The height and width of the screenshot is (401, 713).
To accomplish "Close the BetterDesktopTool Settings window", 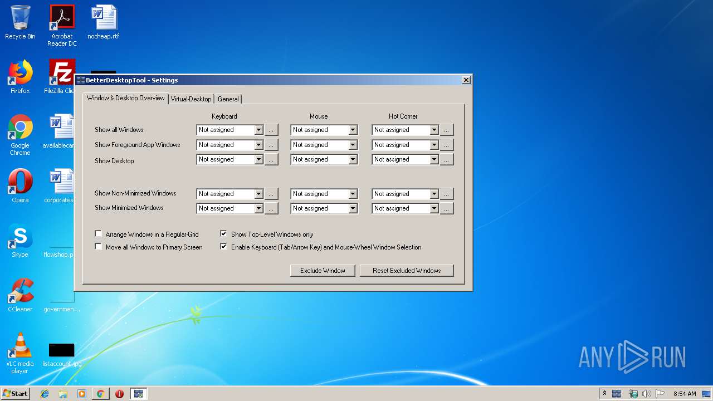I will click(x=466, y=80).
